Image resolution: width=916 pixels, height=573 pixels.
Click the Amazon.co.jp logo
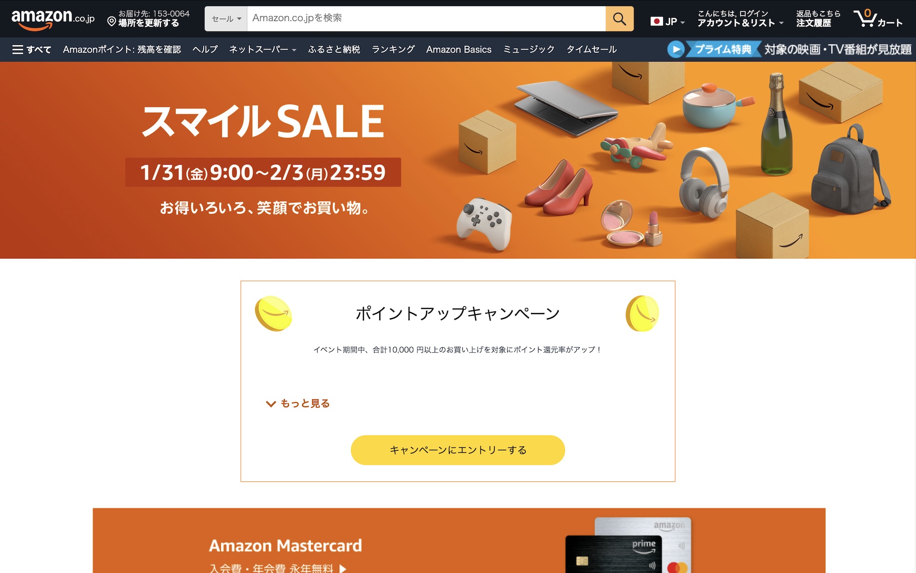(x=53, y=19)
